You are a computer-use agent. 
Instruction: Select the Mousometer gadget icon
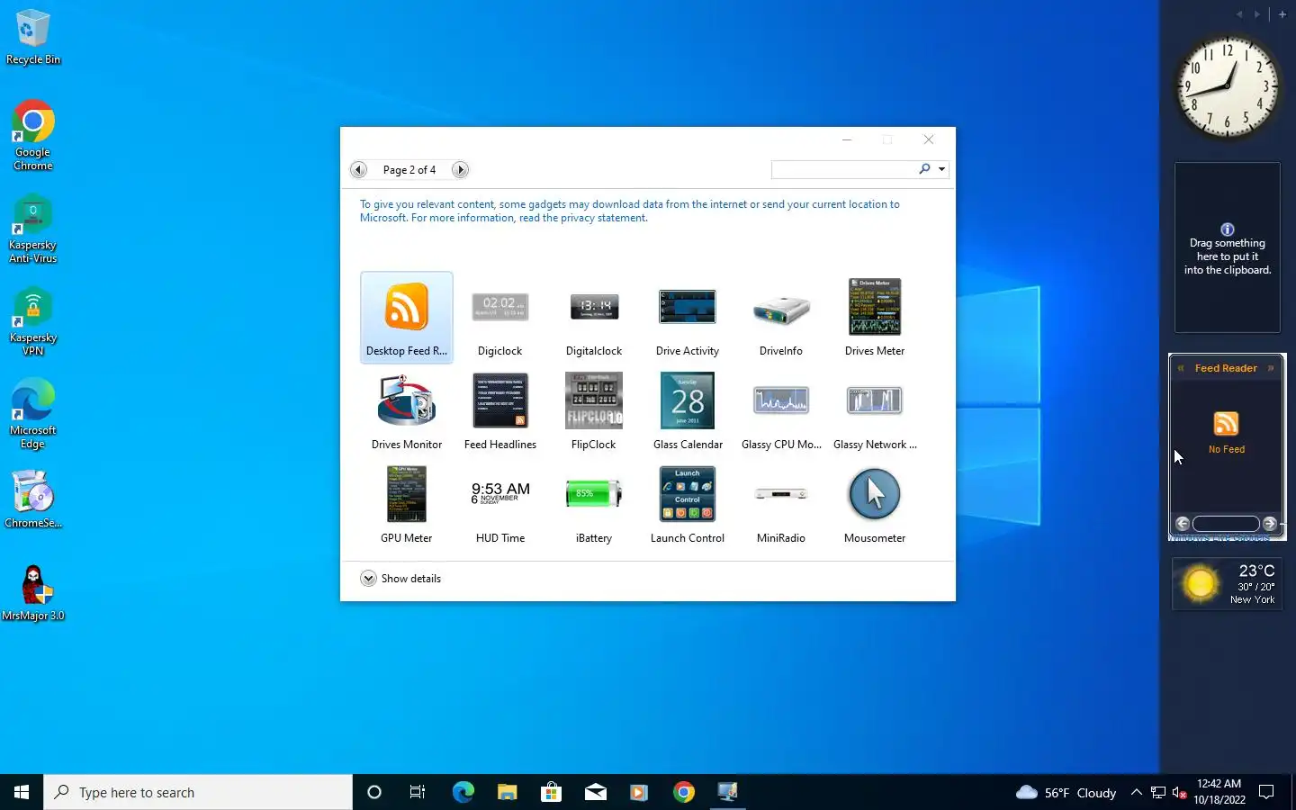(x=874, y=494)
